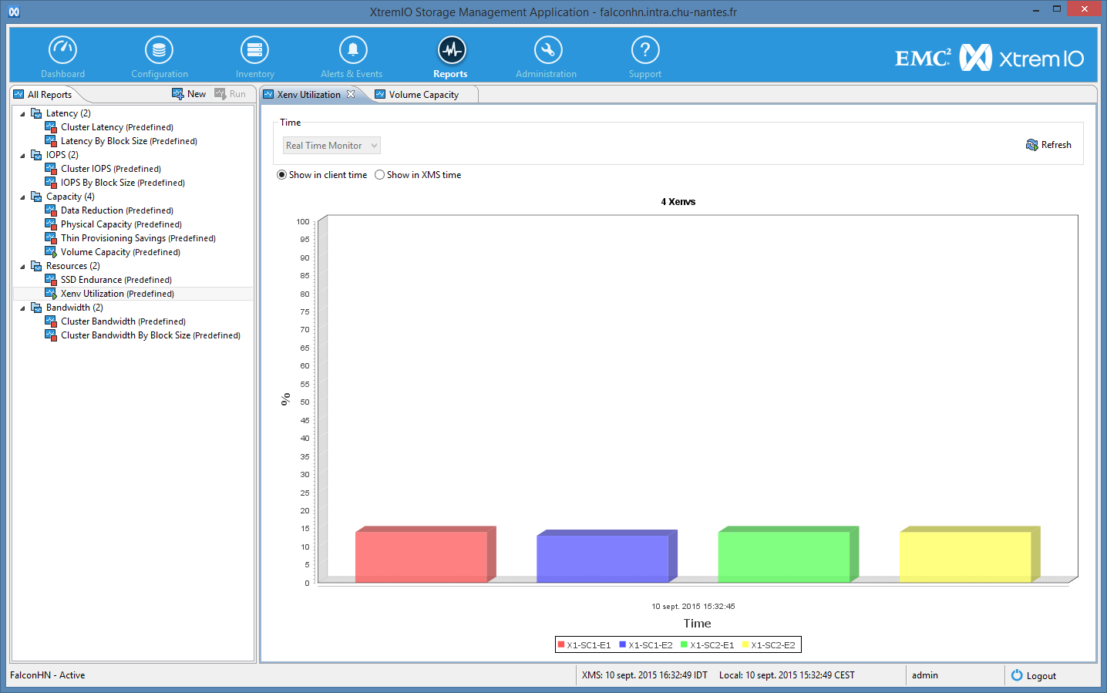Collapse the IOPS tree group
The image size is (1107, 693).
22,156
